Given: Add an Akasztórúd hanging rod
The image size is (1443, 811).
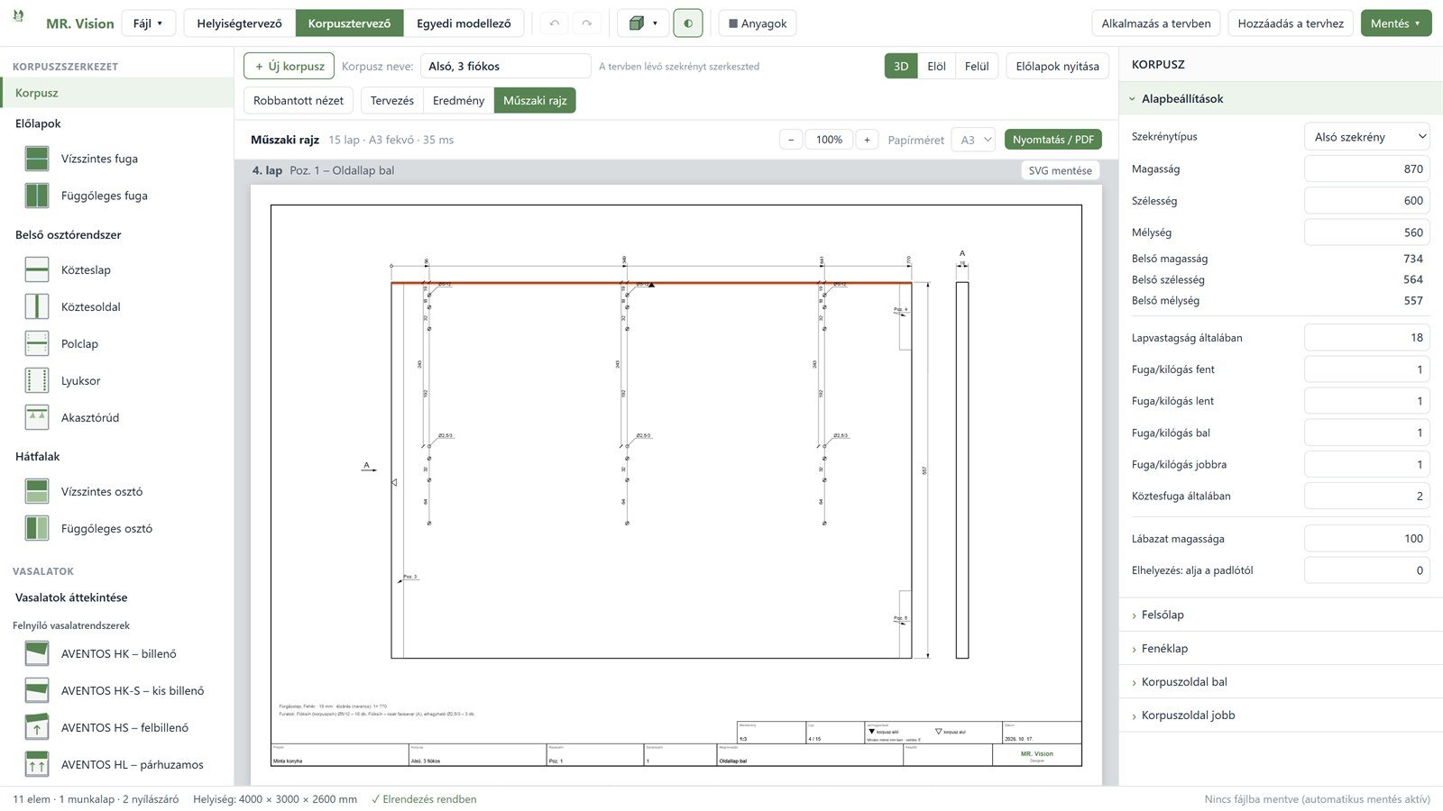Looking at the screenshot, I should [x=117, y=417].
